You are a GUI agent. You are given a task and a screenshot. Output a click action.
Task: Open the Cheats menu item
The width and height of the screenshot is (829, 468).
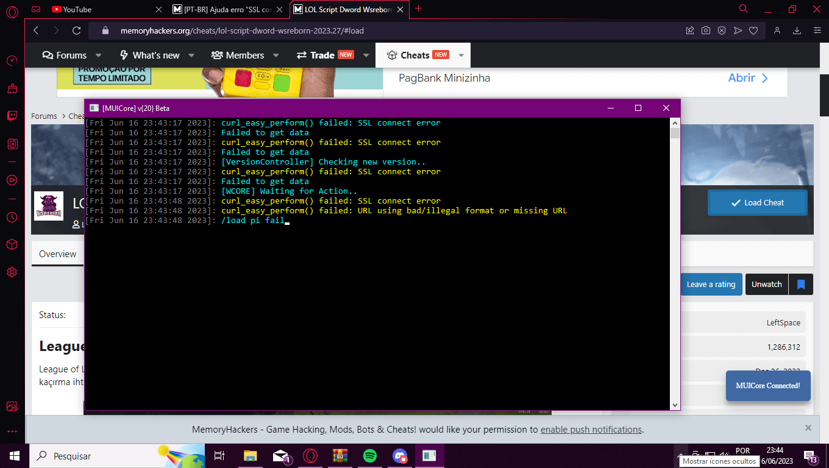click(x=418, y=55)
